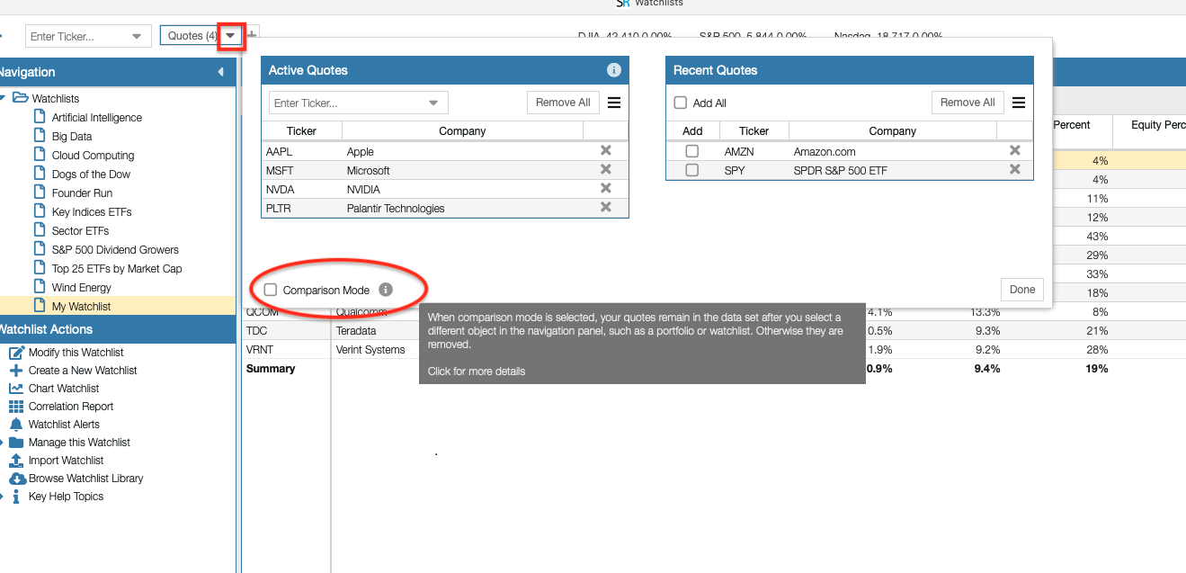Open the Founder Run watchlist
This screenshot has width=1186, height=573.
click(x=83, y=193)
